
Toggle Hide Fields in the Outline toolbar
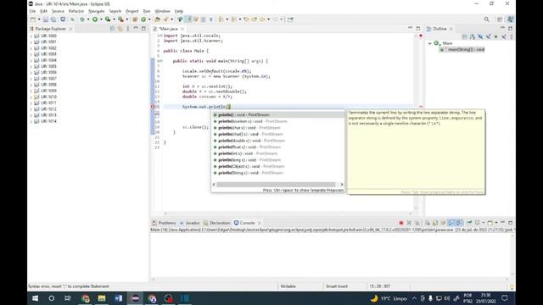point(480,36)
